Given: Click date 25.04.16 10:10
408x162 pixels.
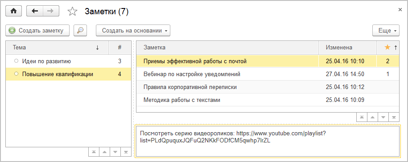Looking at the screenshot, I should click(345, 61).
